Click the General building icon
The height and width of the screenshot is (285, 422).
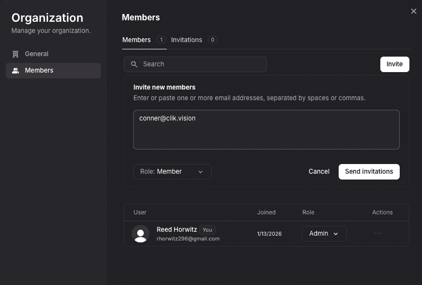click(16, 54)
